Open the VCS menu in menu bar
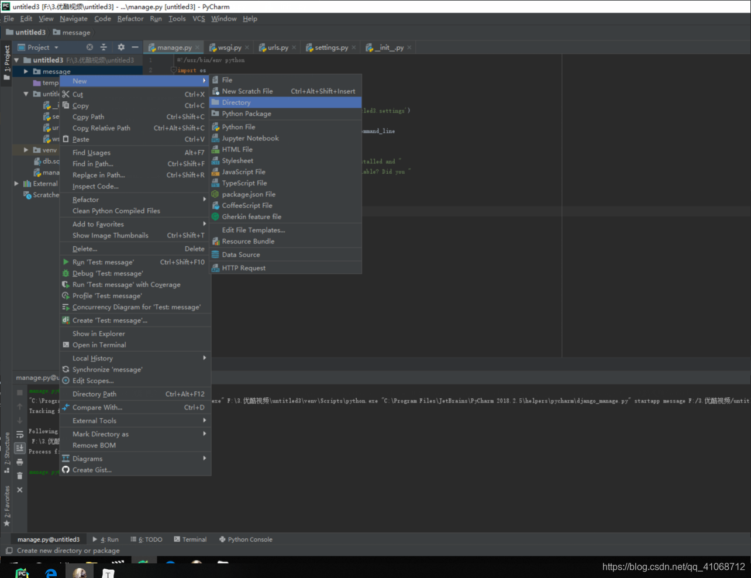The width and height of the screenshot is (751, 578). [x=199, y=19]
